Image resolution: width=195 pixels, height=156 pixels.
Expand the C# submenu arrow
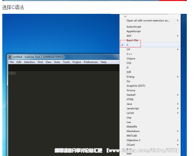tap(178, 50)
